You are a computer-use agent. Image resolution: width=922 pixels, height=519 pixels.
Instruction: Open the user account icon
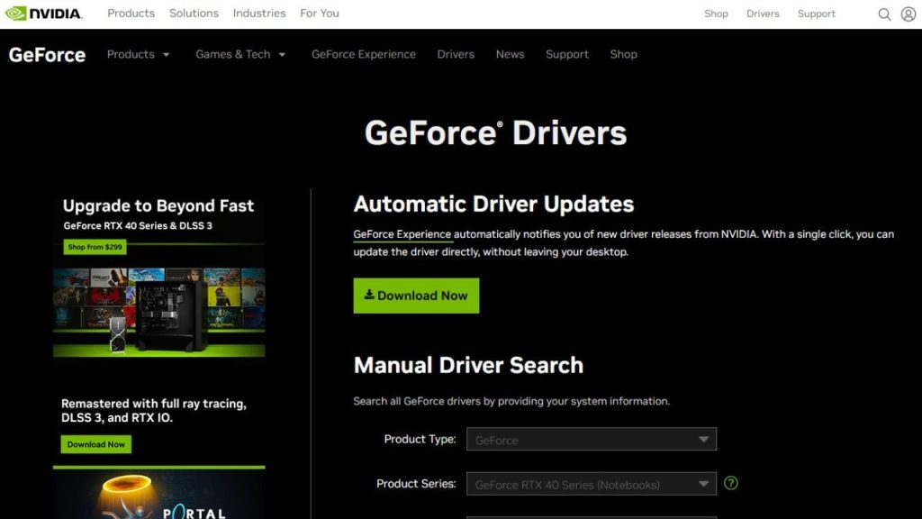pyautogui.click(x=908, y=14)
